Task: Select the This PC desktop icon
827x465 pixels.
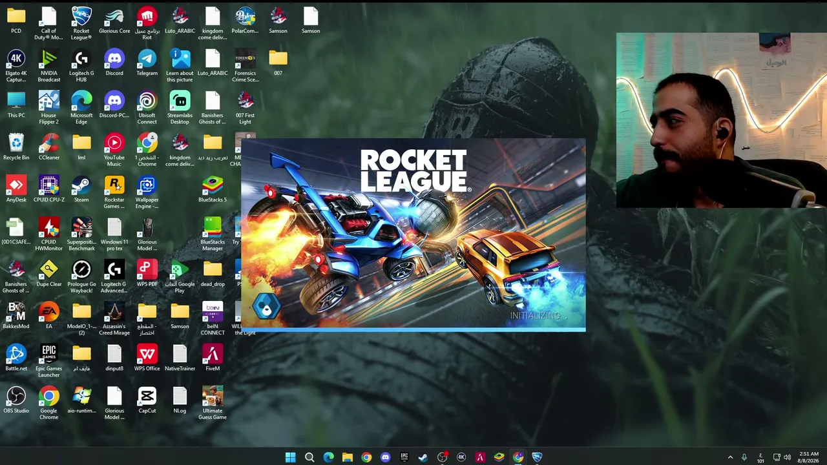Action: [16, 105]
